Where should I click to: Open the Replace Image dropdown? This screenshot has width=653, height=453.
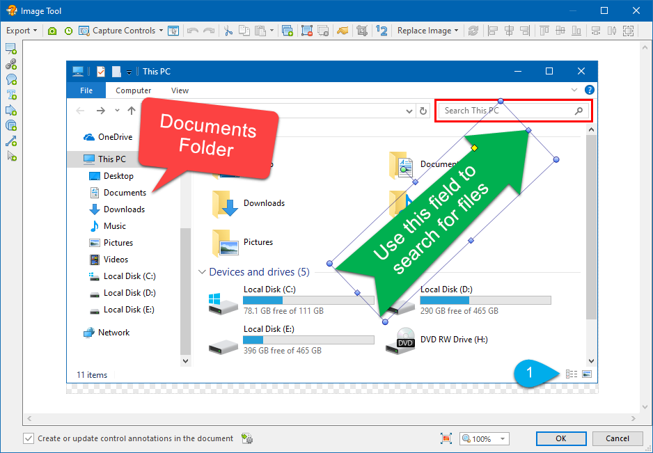[x=427, y=31]
